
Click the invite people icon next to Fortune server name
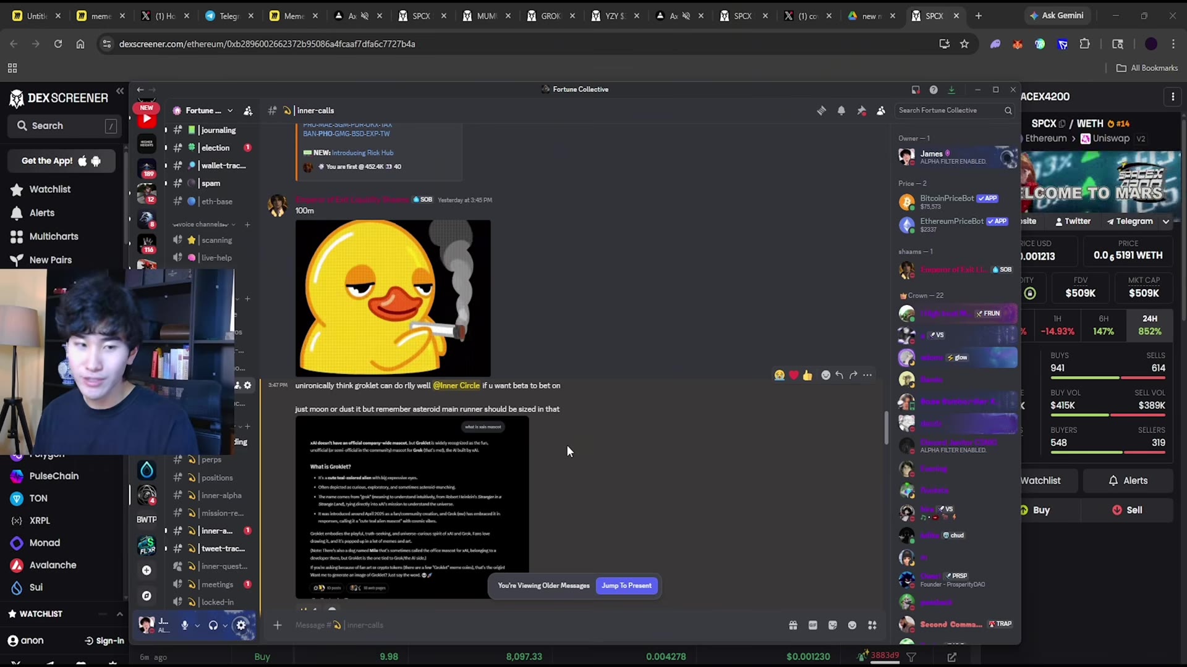(x=248, y=111)
